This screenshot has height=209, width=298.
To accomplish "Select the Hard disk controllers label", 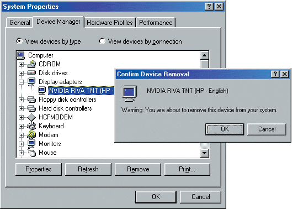I will pyautogui.click(x=65, y=108).
